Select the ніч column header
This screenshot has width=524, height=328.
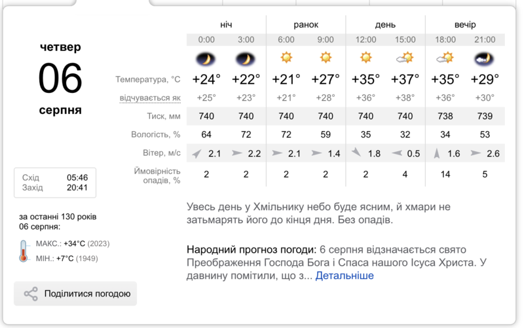(x=226, y=25)
